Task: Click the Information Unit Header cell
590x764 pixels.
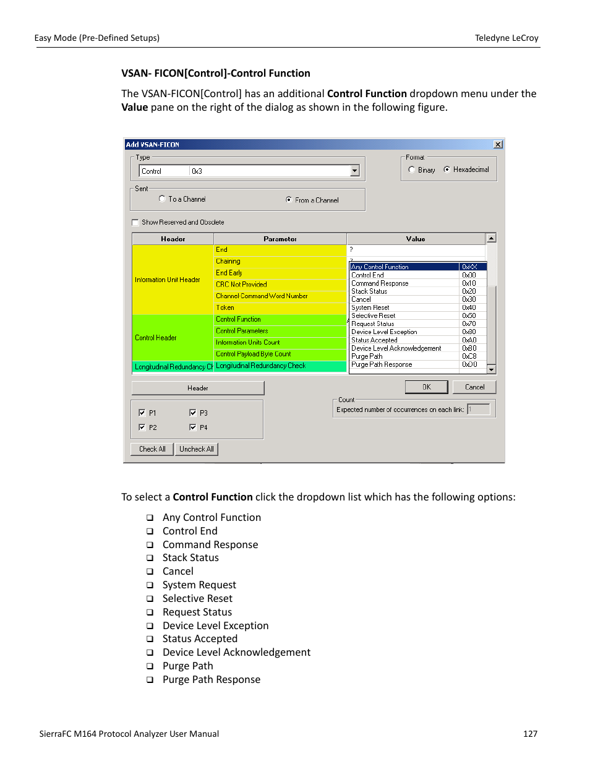Action: pyautogui.click(x=173, y=280)
